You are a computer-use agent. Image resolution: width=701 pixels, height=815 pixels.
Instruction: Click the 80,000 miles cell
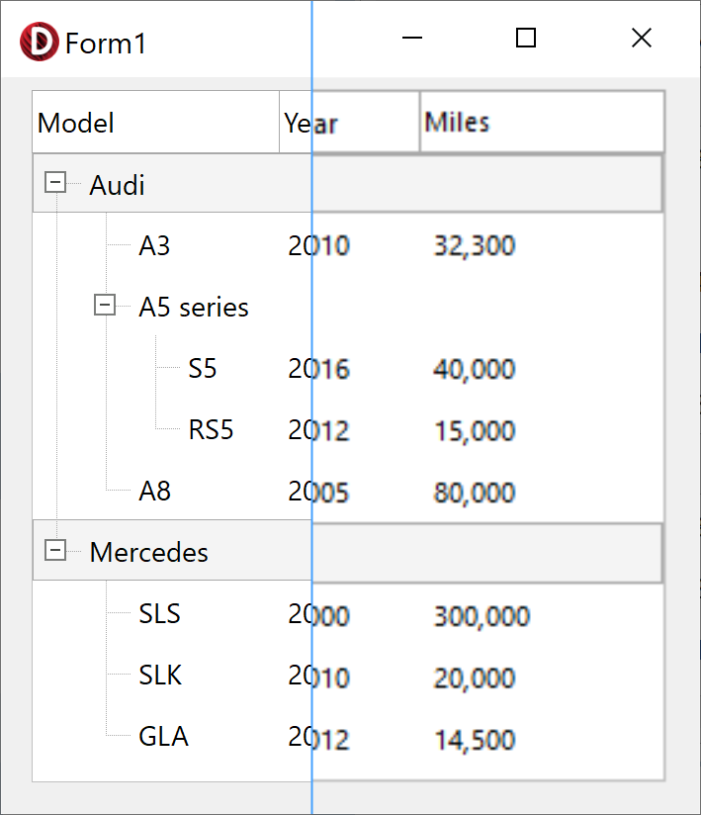click(x=475, y=492)
